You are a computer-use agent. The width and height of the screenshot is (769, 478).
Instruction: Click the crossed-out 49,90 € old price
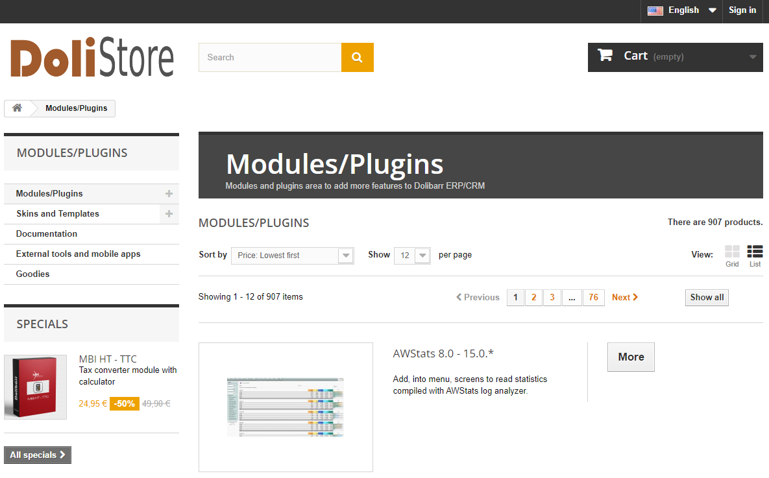(156, 403)
